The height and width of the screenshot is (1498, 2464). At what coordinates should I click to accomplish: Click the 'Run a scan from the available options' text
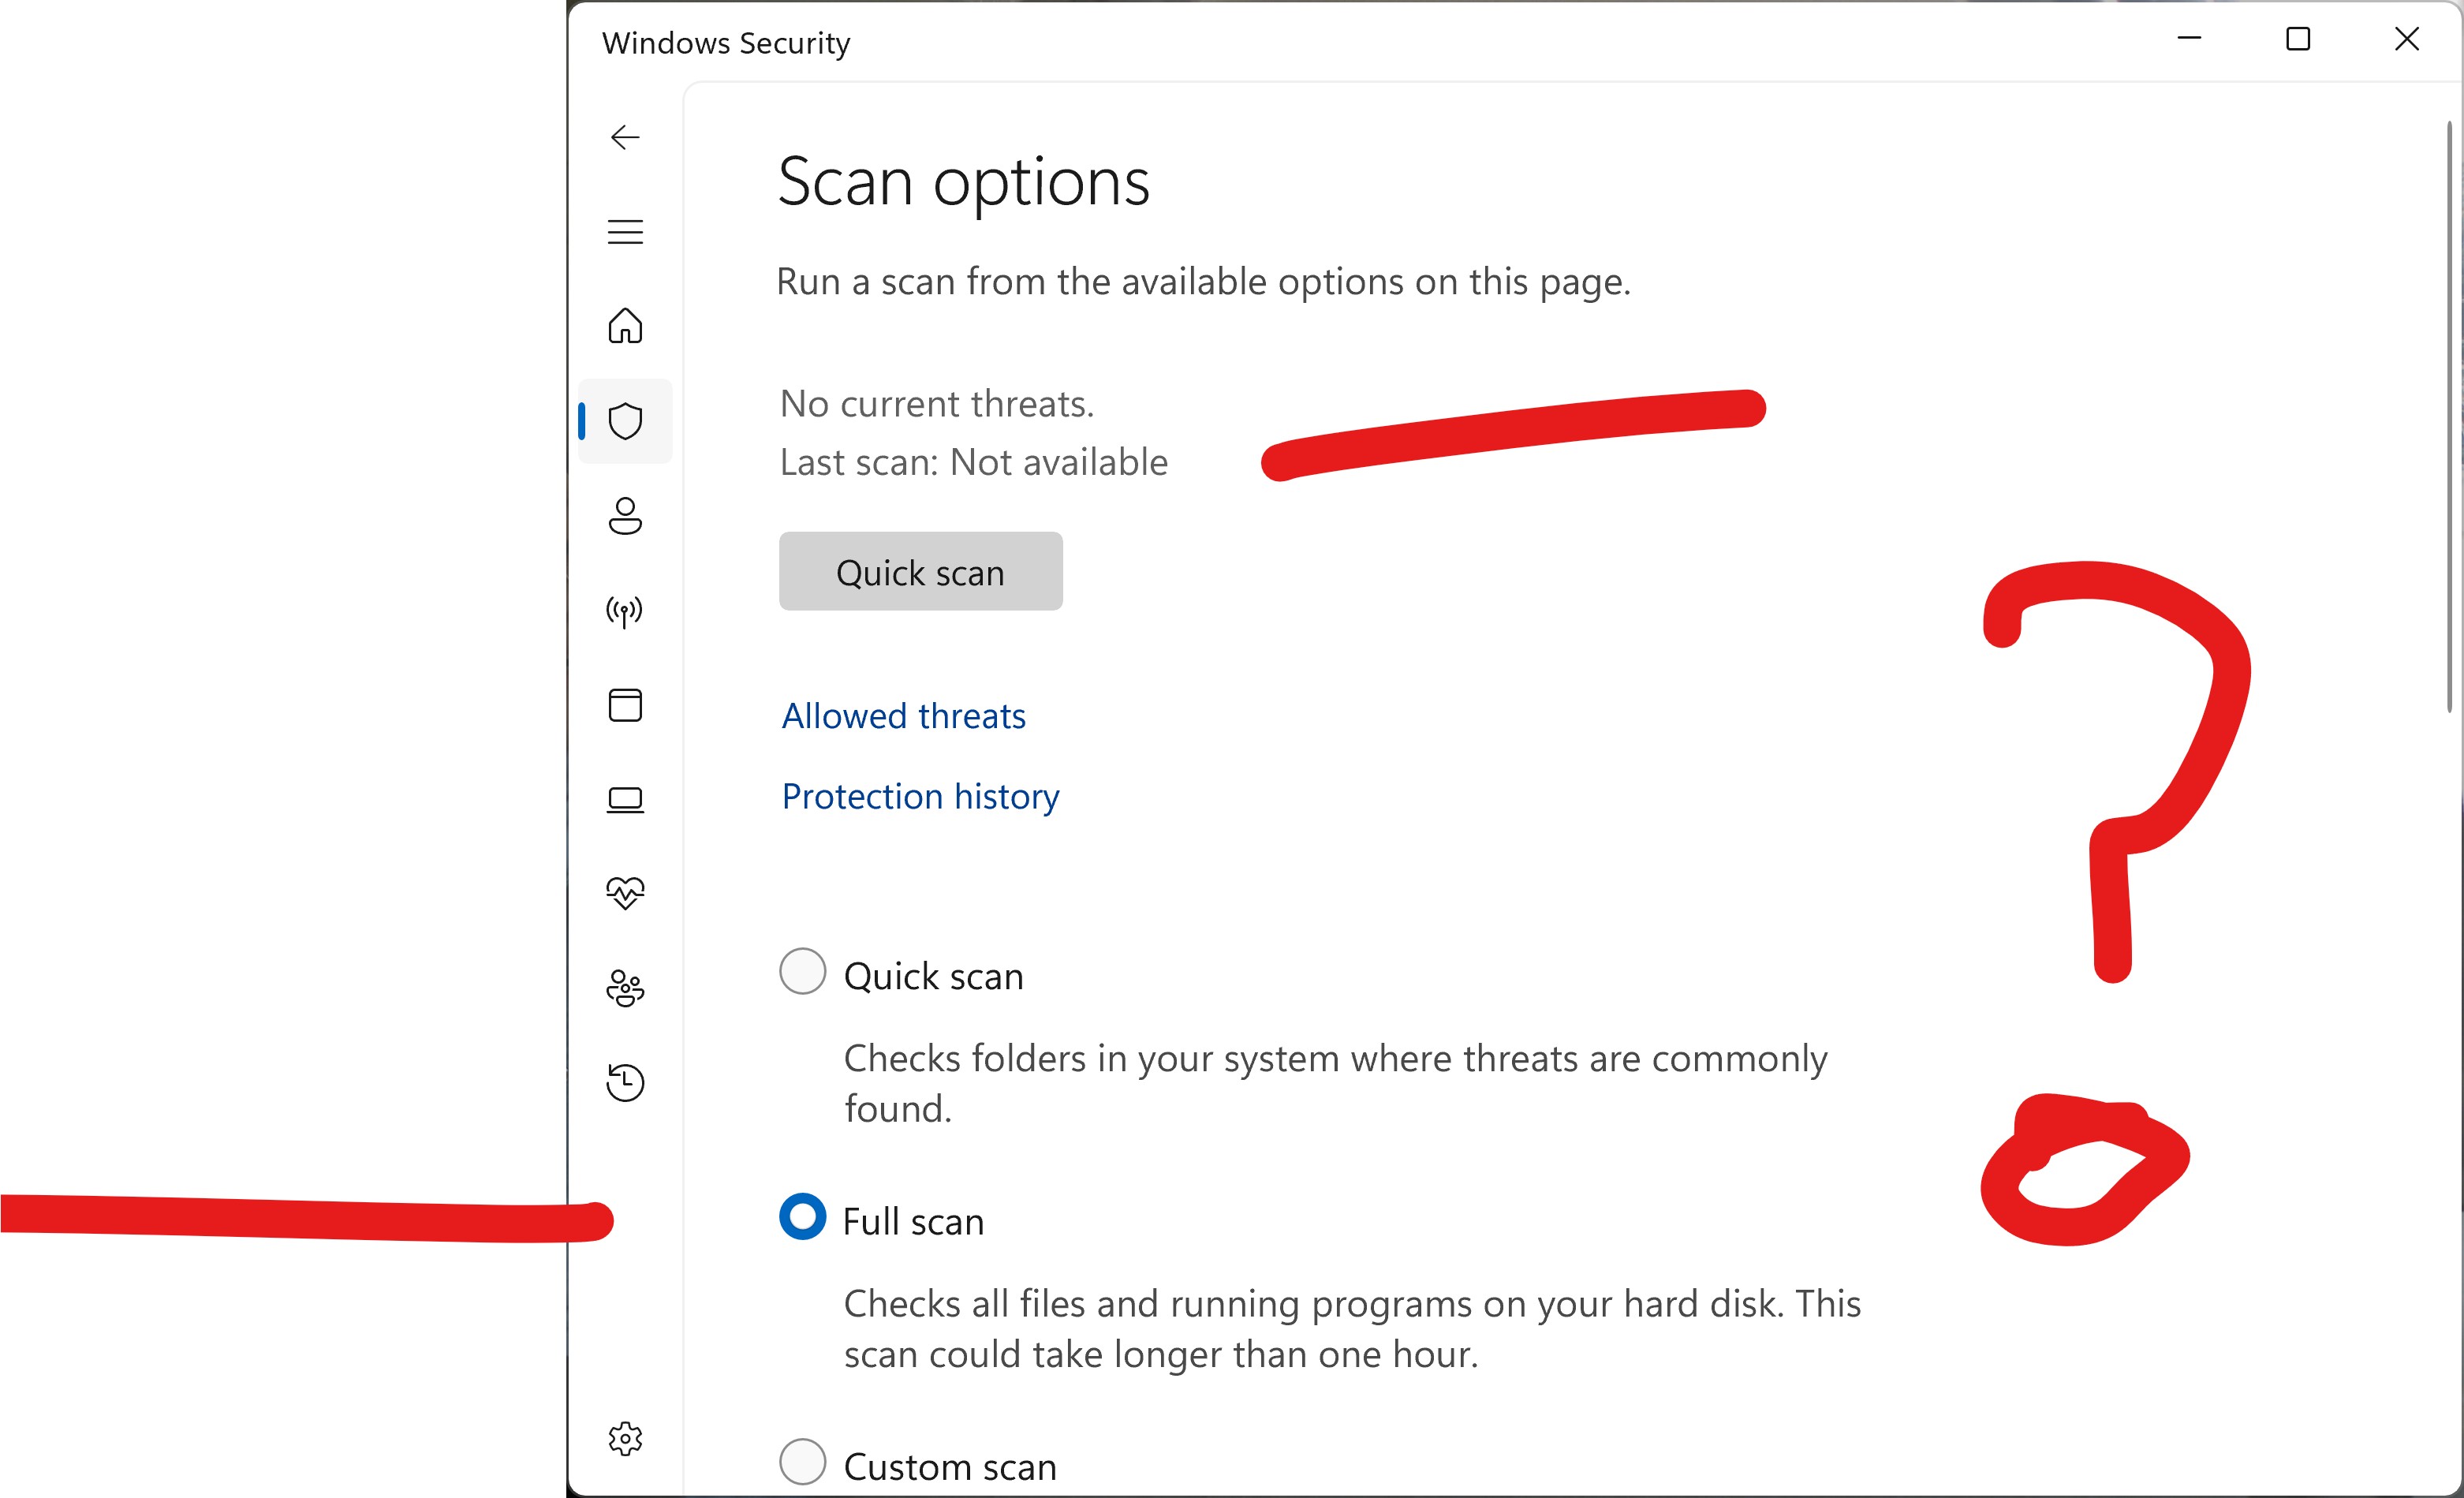coord(1204,283)
